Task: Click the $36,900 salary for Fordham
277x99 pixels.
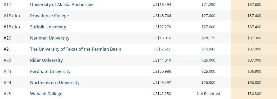Action: click(x=254, y=71)
